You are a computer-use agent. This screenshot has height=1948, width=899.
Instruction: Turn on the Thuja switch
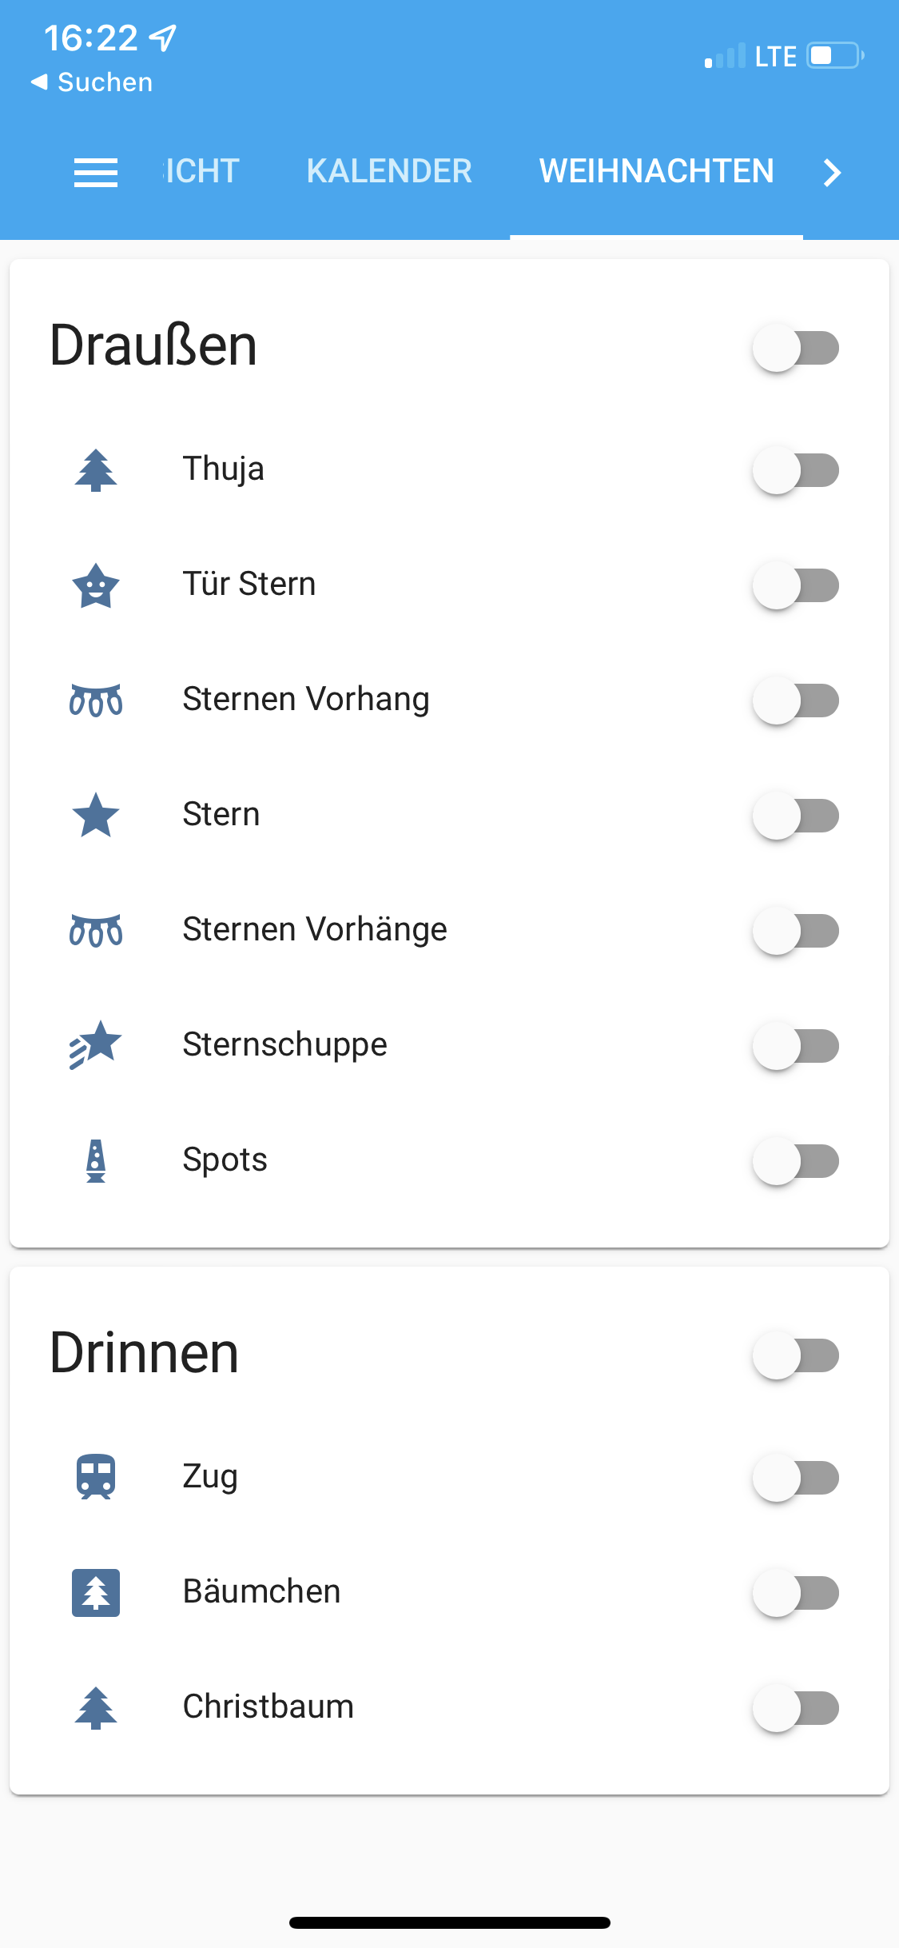point(795,470)
